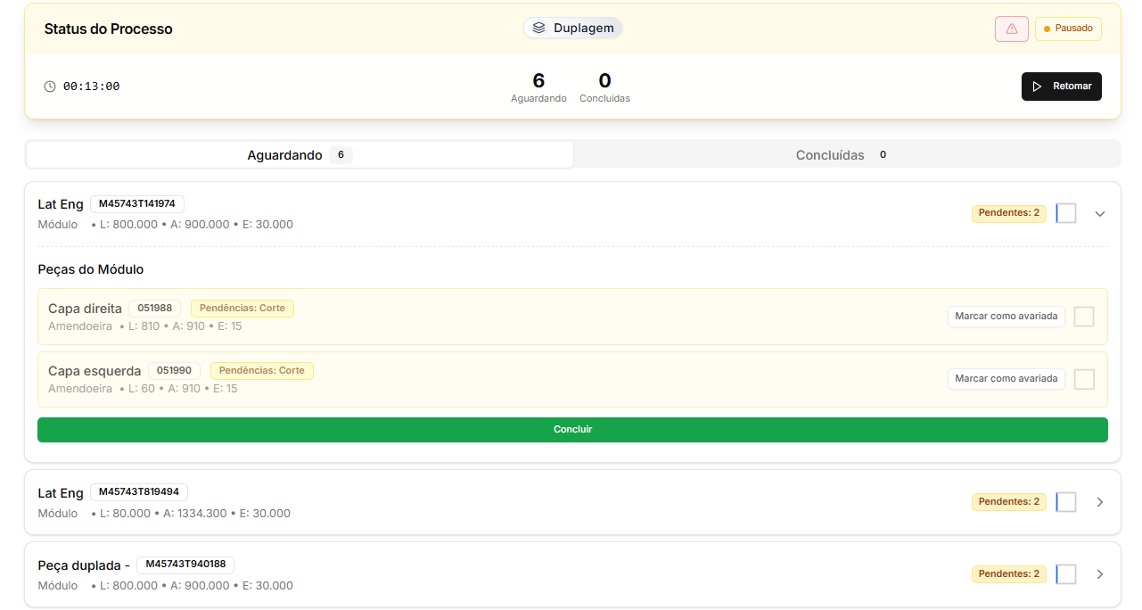Toggle checkbox for Peça duplada module
This screenshot has width=1142, height=610.
click(1066, 574)
